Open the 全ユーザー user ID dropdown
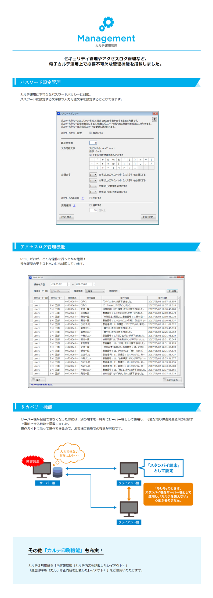The width and height of the screenshot is (213, 598). tap(60, 291)
